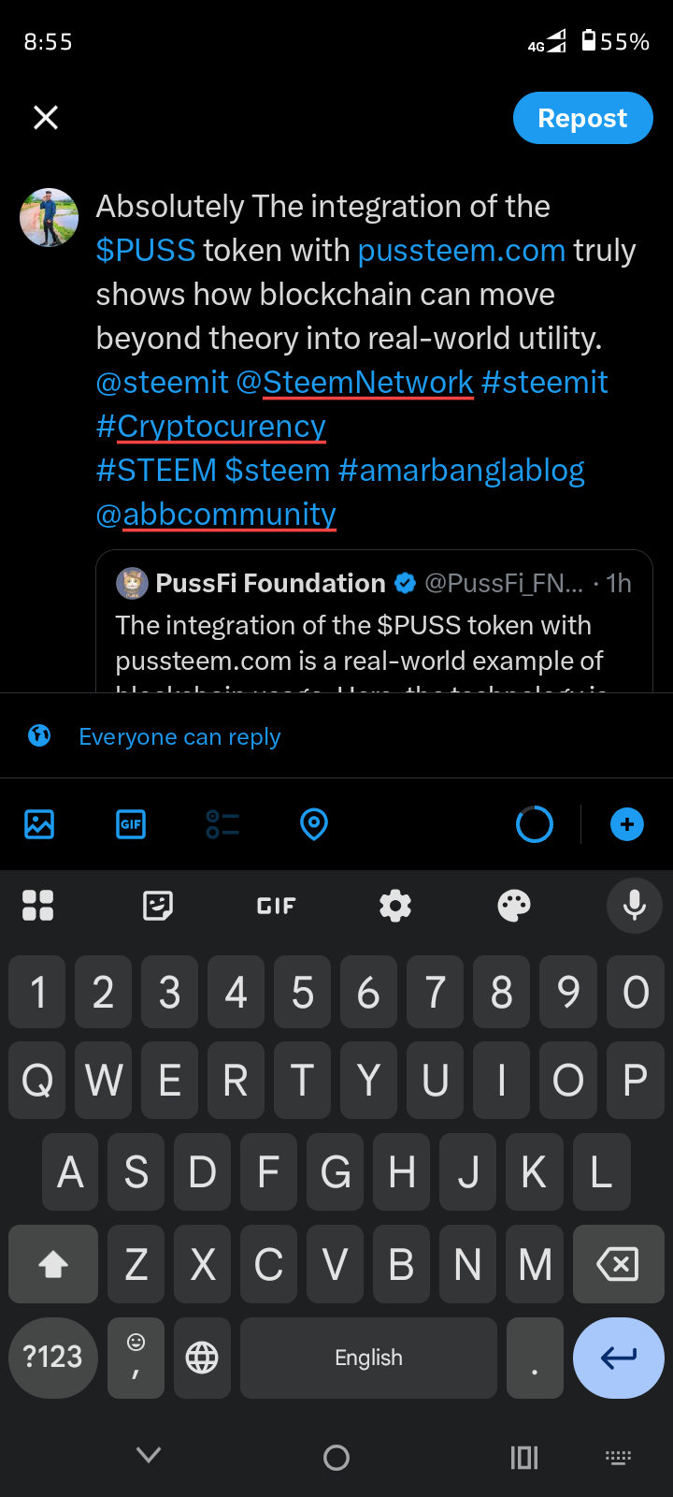
Task: Switch to ?123 symbols keyboard
Action: pos(53,1358)
